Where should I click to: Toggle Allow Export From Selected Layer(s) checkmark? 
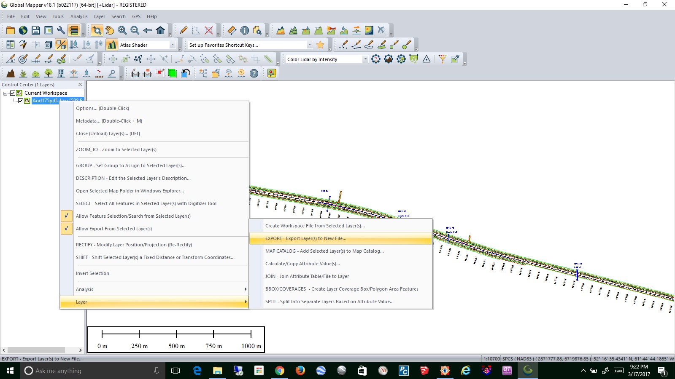tap(67, 229)
